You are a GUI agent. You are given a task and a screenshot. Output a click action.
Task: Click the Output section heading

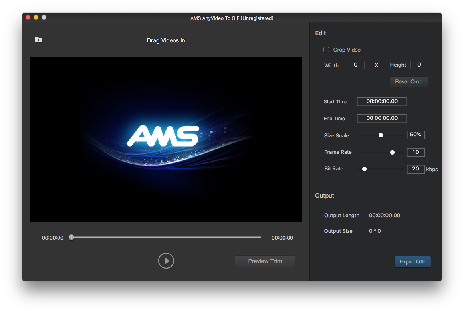325,196
